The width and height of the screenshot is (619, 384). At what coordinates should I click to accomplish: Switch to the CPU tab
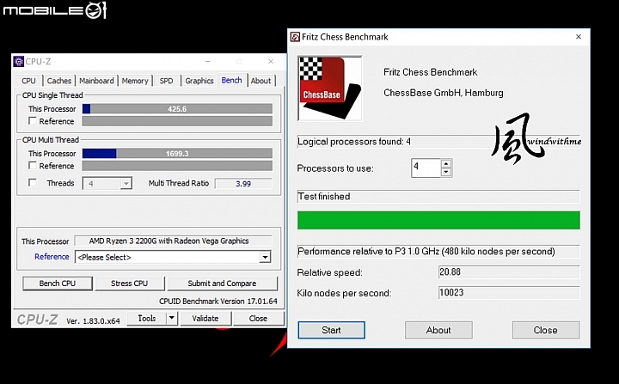tap(28, 81)
